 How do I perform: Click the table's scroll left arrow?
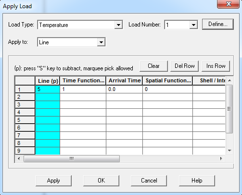[19, 159]
